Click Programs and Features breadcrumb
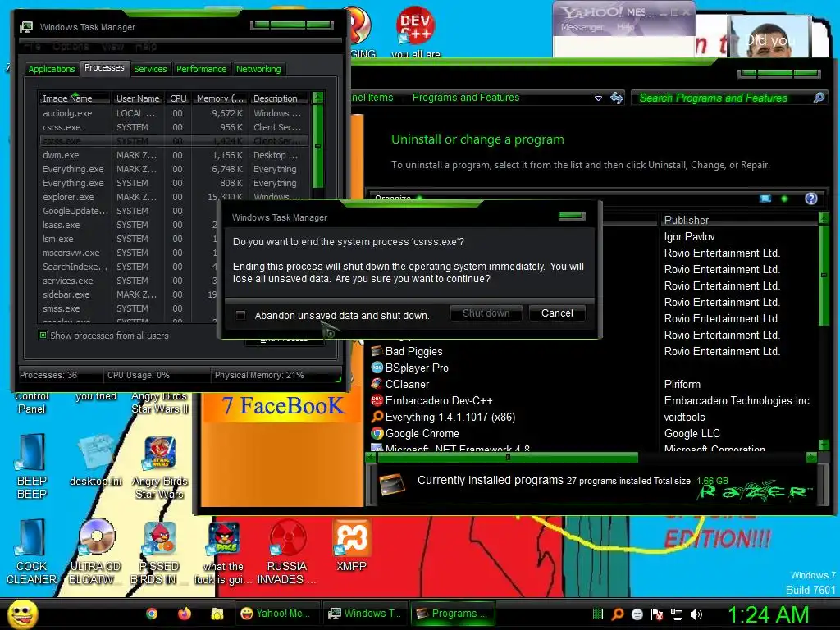 [466, 98]
